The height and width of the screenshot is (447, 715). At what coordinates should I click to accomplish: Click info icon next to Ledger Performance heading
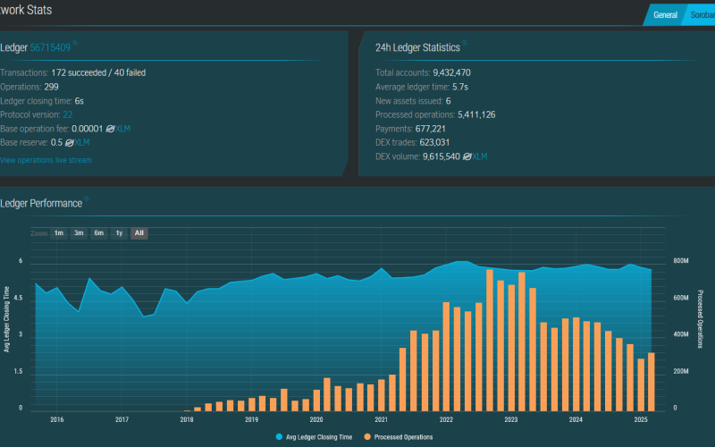coord(87,199)
